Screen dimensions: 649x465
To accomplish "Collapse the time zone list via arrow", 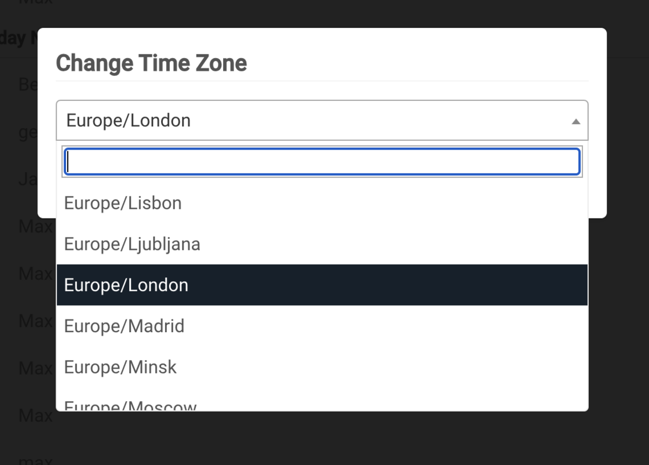I will pos(575,121).
